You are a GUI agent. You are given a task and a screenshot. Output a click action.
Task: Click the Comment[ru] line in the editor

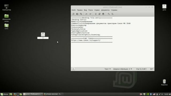point(101,23)
